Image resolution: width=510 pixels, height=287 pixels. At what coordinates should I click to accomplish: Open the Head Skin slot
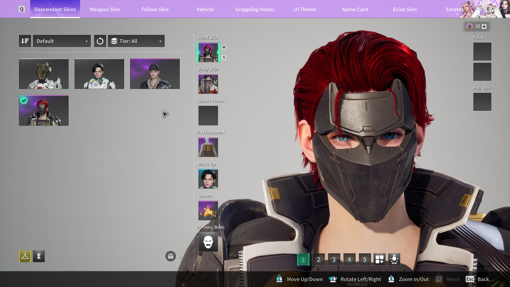[208, 52]
